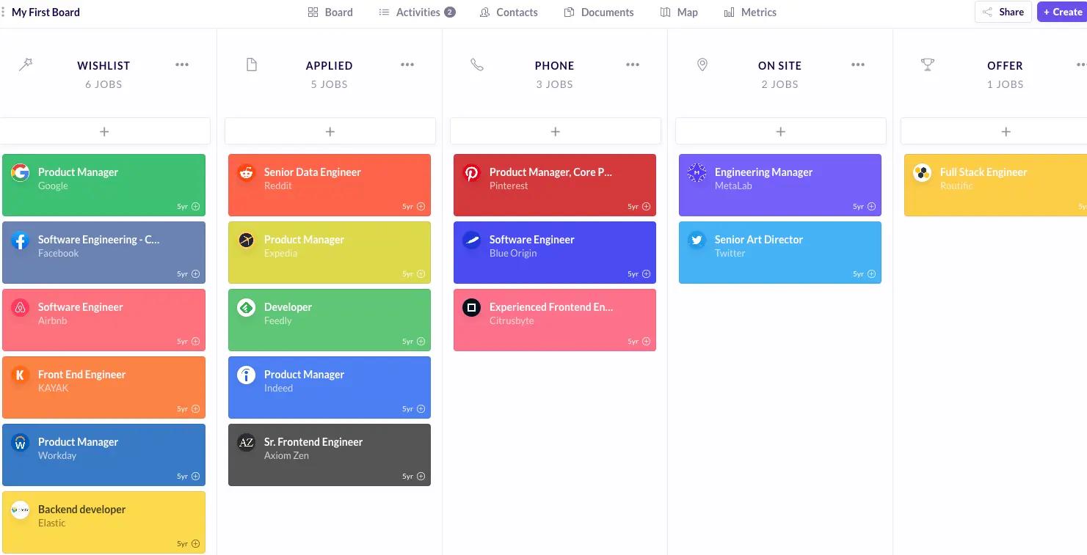
Task: Click the On Site location pin icon
Action: 702,65
